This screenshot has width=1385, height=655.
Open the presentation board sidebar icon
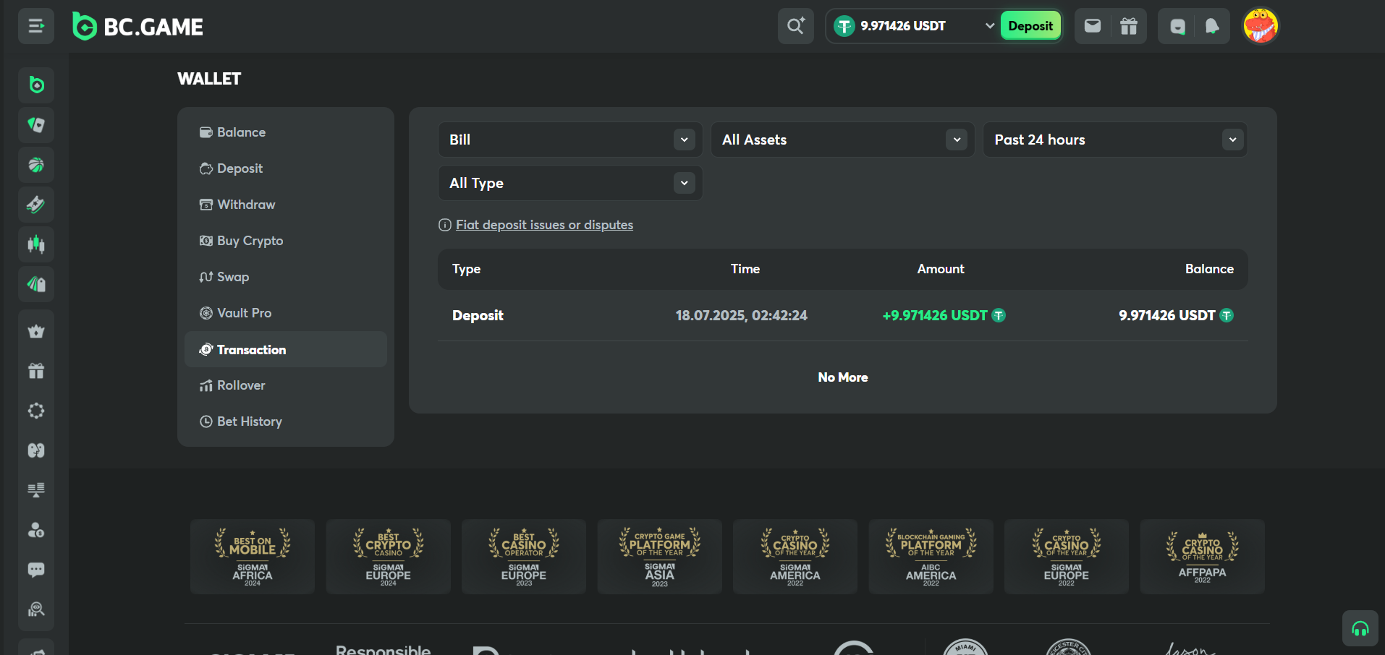pyautogui.click(x=36, y=490)
